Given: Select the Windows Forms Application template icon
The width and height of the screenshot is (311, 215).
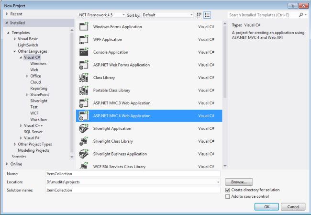Looking at the screenshot, I should [x=84, y=27].
